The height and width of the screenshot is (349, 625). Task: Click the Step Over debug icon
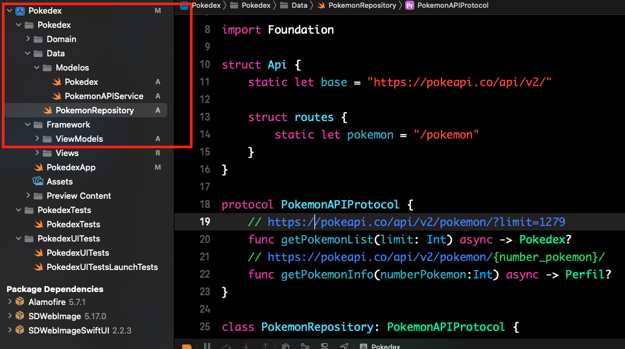click(x=227, y=346)
